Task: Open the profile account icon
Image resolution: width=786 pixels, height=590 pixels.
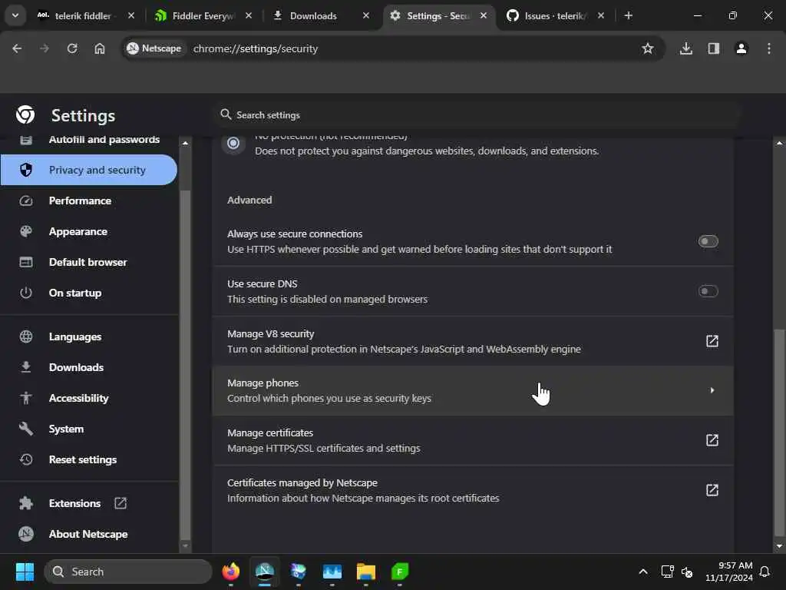Action: (741, 48)
